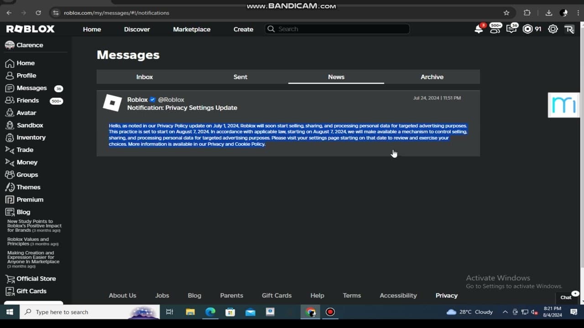Click the Clarence user avatar in the sidebar
The image size is (584, 328).
(10, 45)
